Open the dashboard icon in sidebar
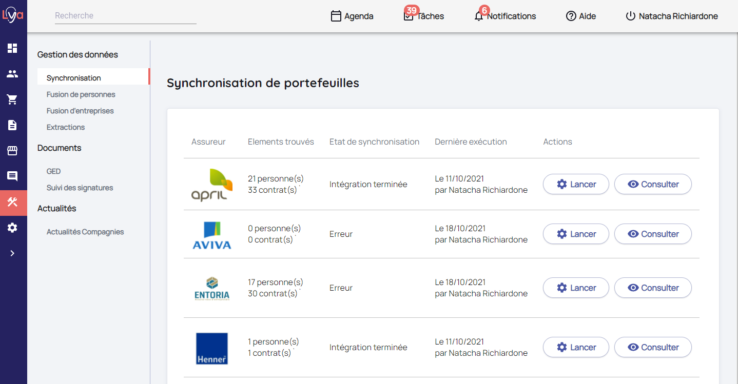This screenshot has height=384, width=738. click(12, 48)
